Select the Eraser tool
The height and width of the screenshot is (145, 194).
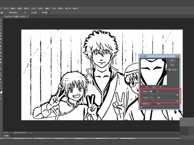click(x=1, y=52)
